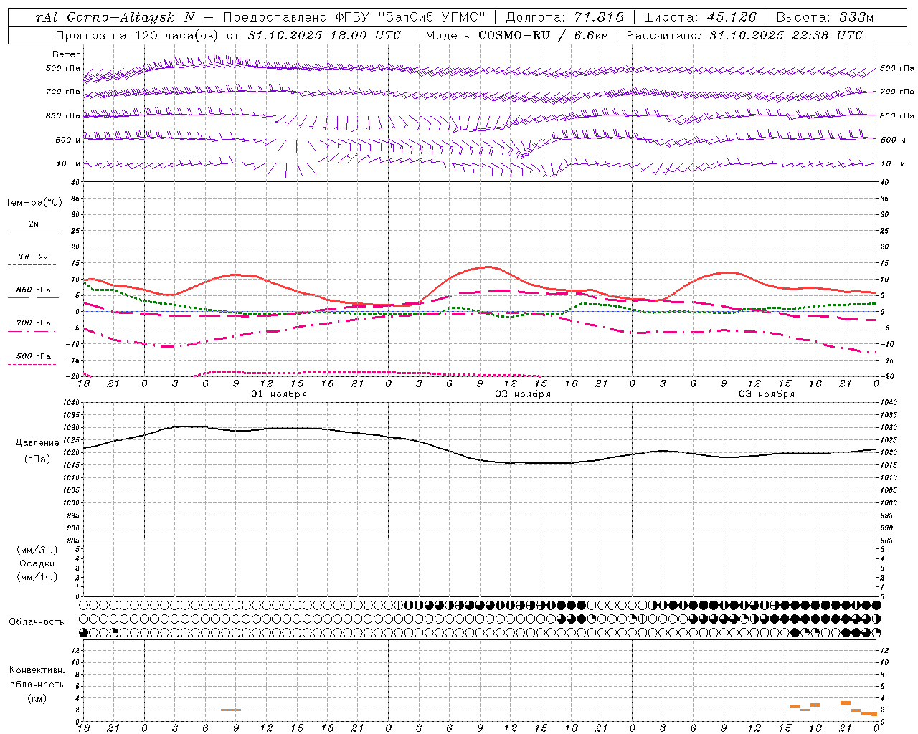The height and width of the screenshot is (734, 918).
Task: Select the text Предоставлено ФГБУ "ЗапСиб УГМС"
Action: [354, 18]
